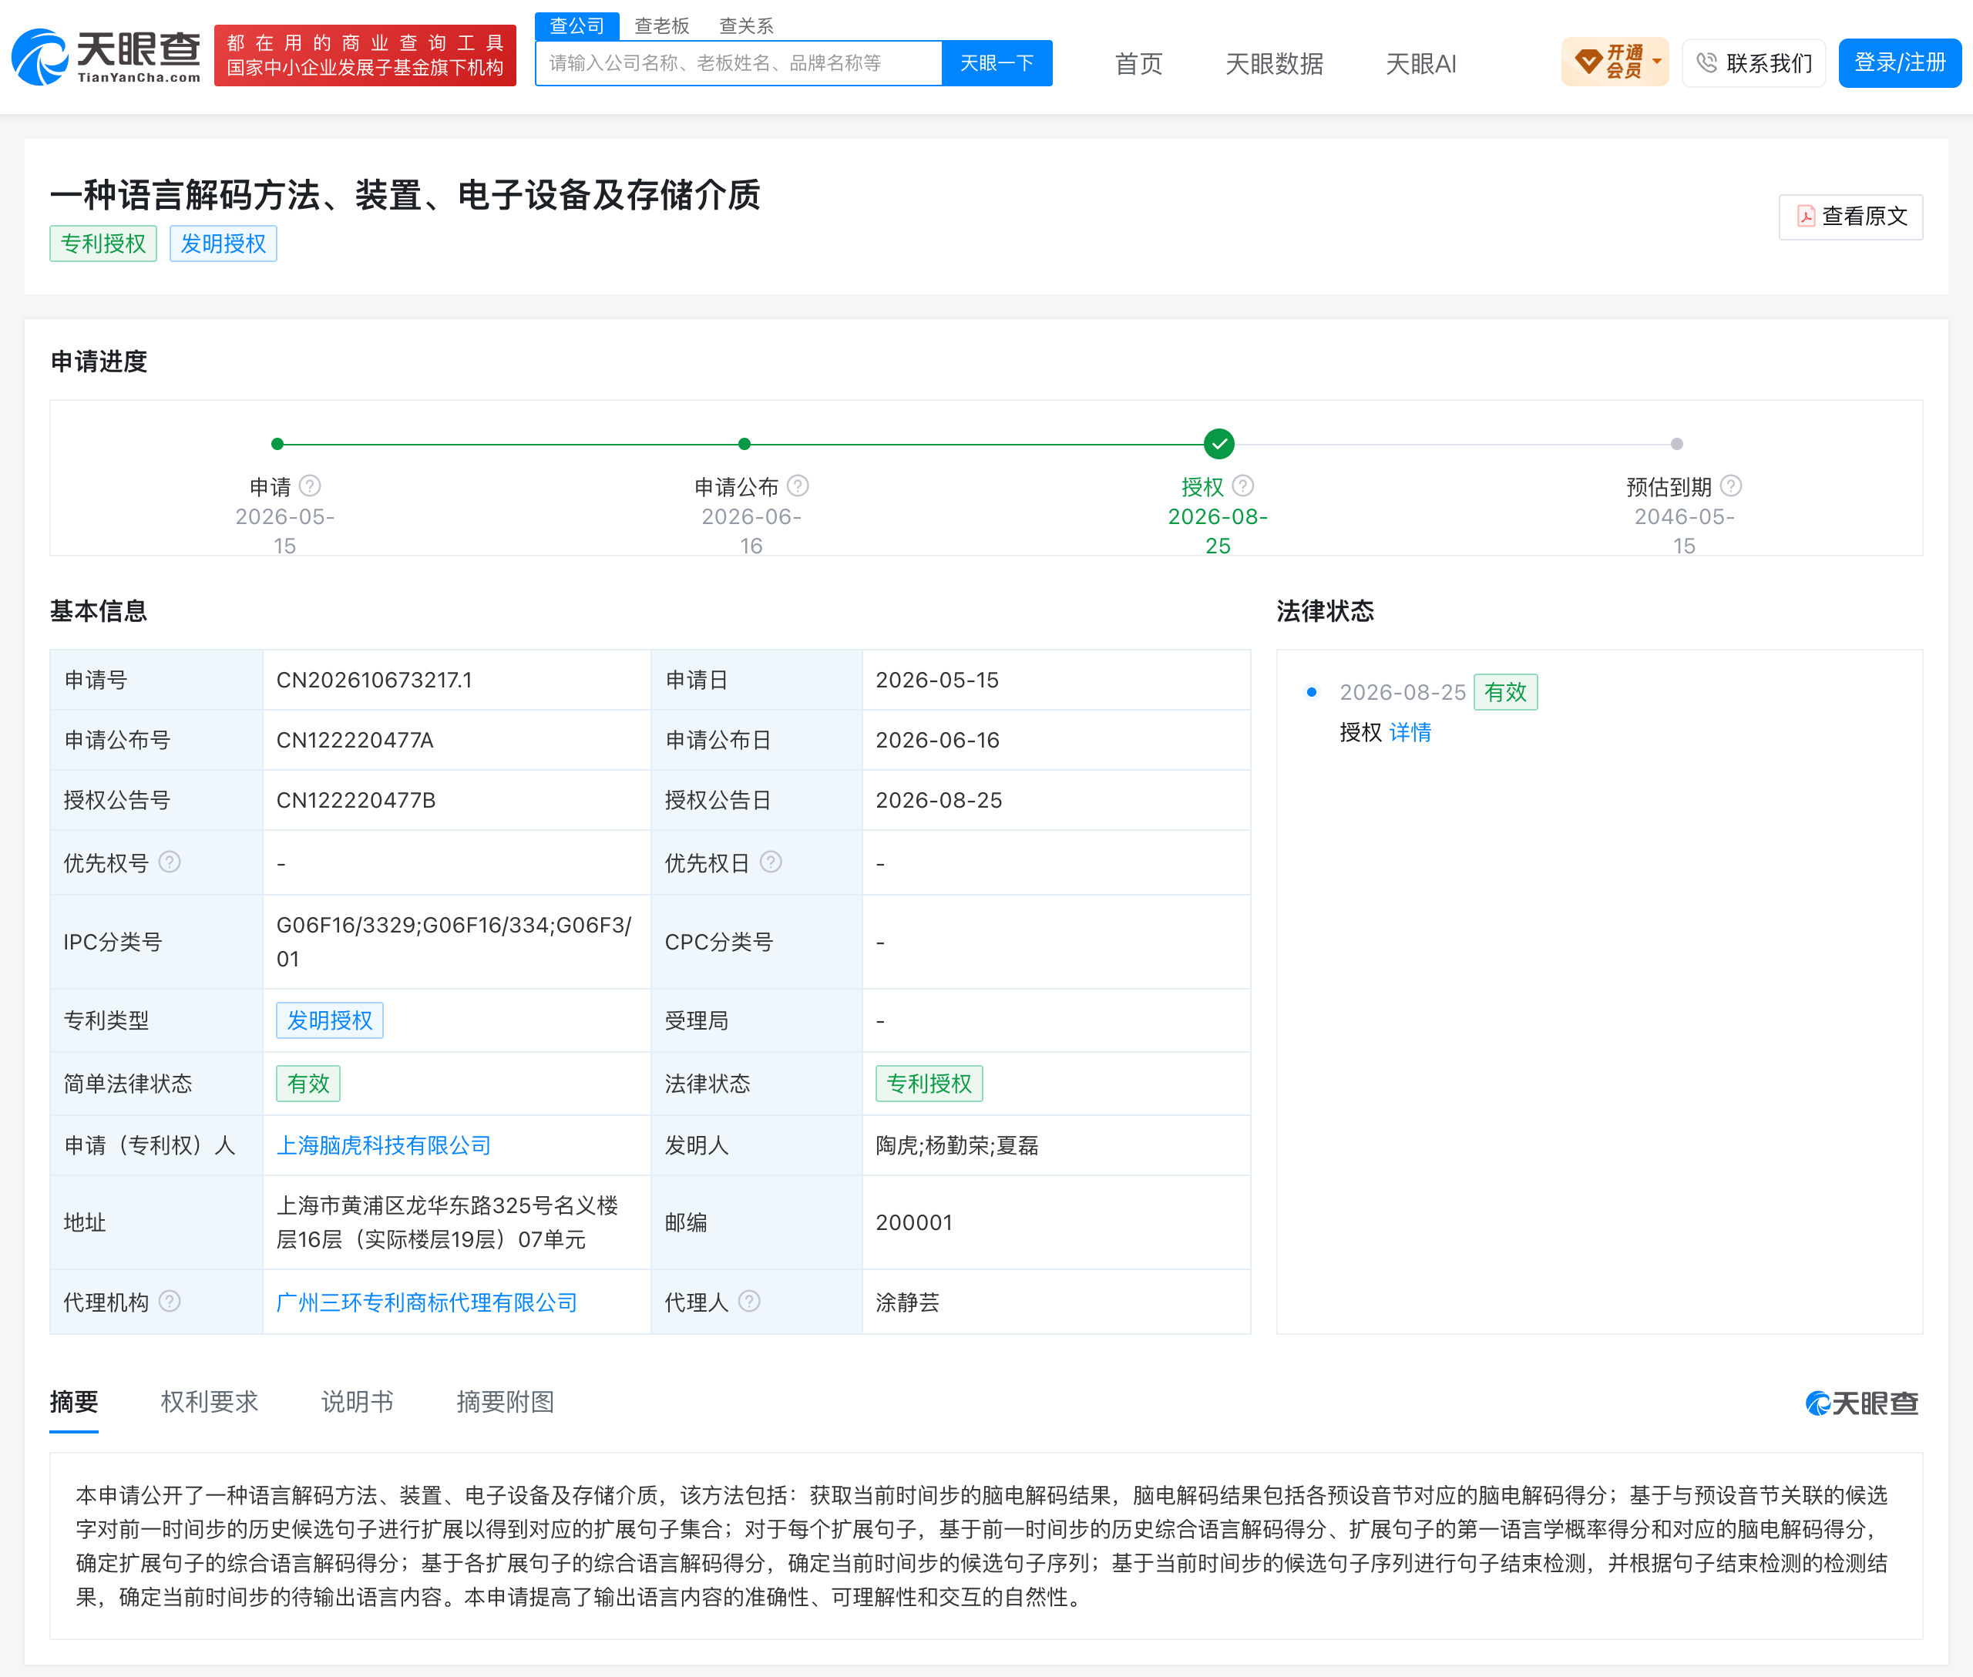Click the 查看原文 button
Image resolution: width=1973 pixels, height=1677 pixels.
point(1850,217)
